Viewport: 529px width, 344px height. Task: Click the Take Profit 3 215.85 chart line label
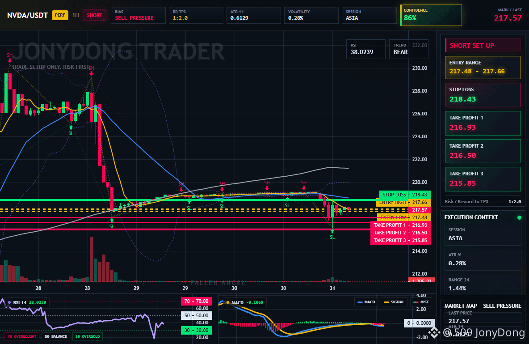[x=400, y=240]
